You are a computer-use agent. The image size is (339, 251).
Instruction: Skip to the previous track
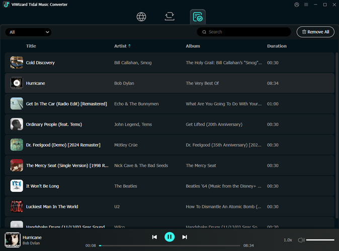[x=154, y=237]
